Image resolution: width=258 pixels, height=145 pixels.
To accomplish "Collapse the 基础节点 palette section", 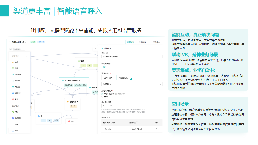I will [x=26, y=56].
